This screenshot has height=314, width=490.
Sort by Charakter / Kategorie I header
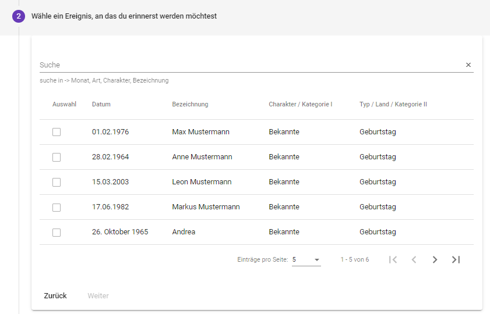300,105
